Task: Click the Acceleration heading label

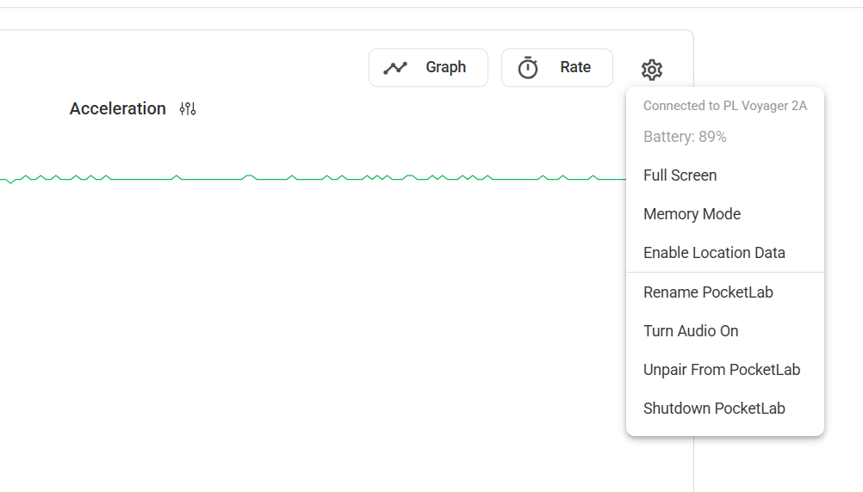Action: [x=117, y=109]
